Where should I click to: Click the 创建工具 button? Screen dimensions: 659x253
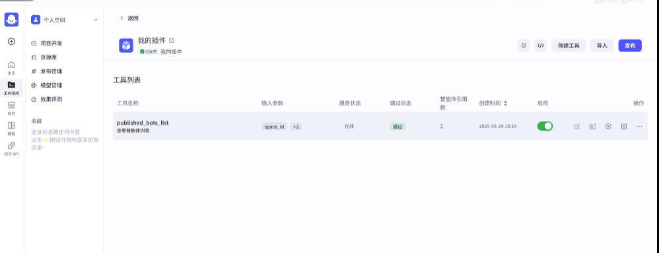(x=569, y=46)
